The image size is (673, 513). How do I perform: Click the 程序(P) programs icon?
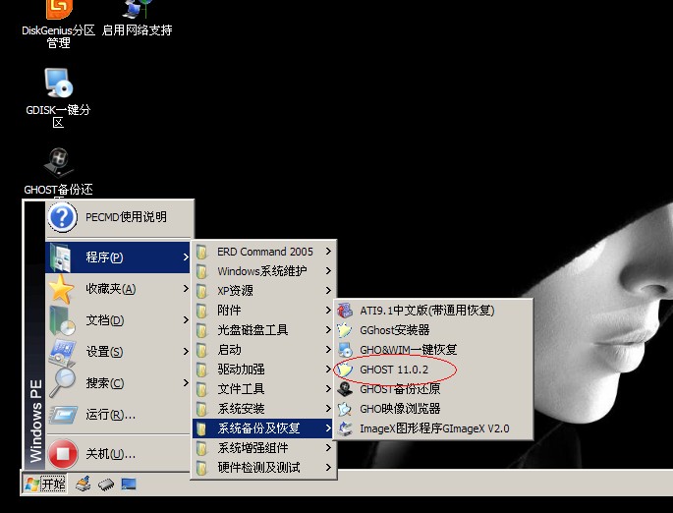[x=61, y=256]
